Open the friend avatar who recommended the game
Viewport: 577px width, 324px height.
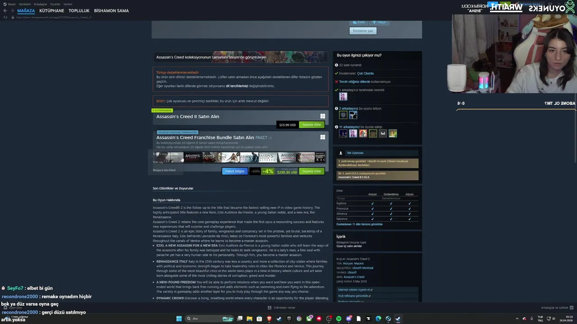[343, 97]
